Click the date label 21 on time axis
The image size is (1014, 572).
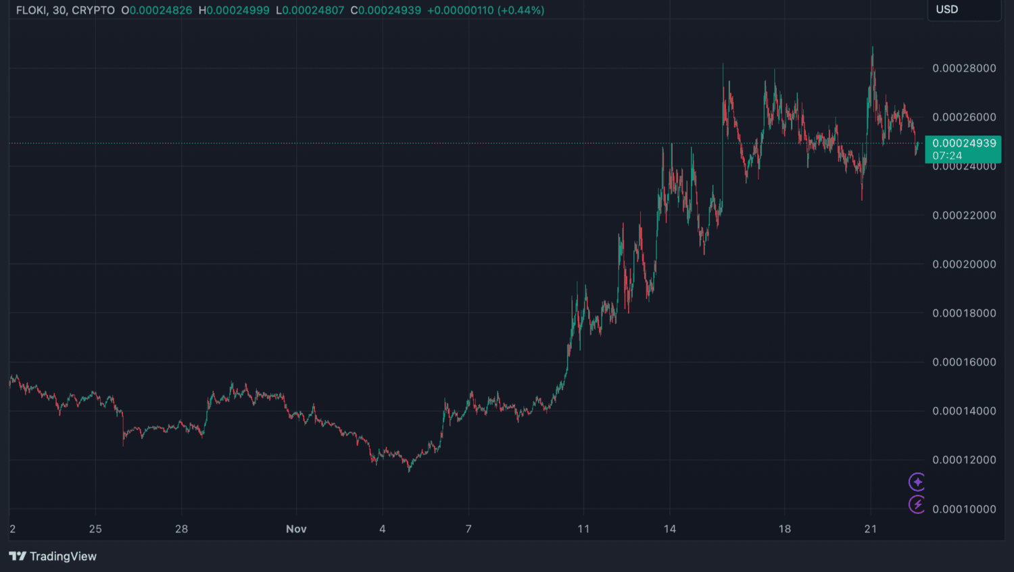pyautogui.click(x=871, y=529)
